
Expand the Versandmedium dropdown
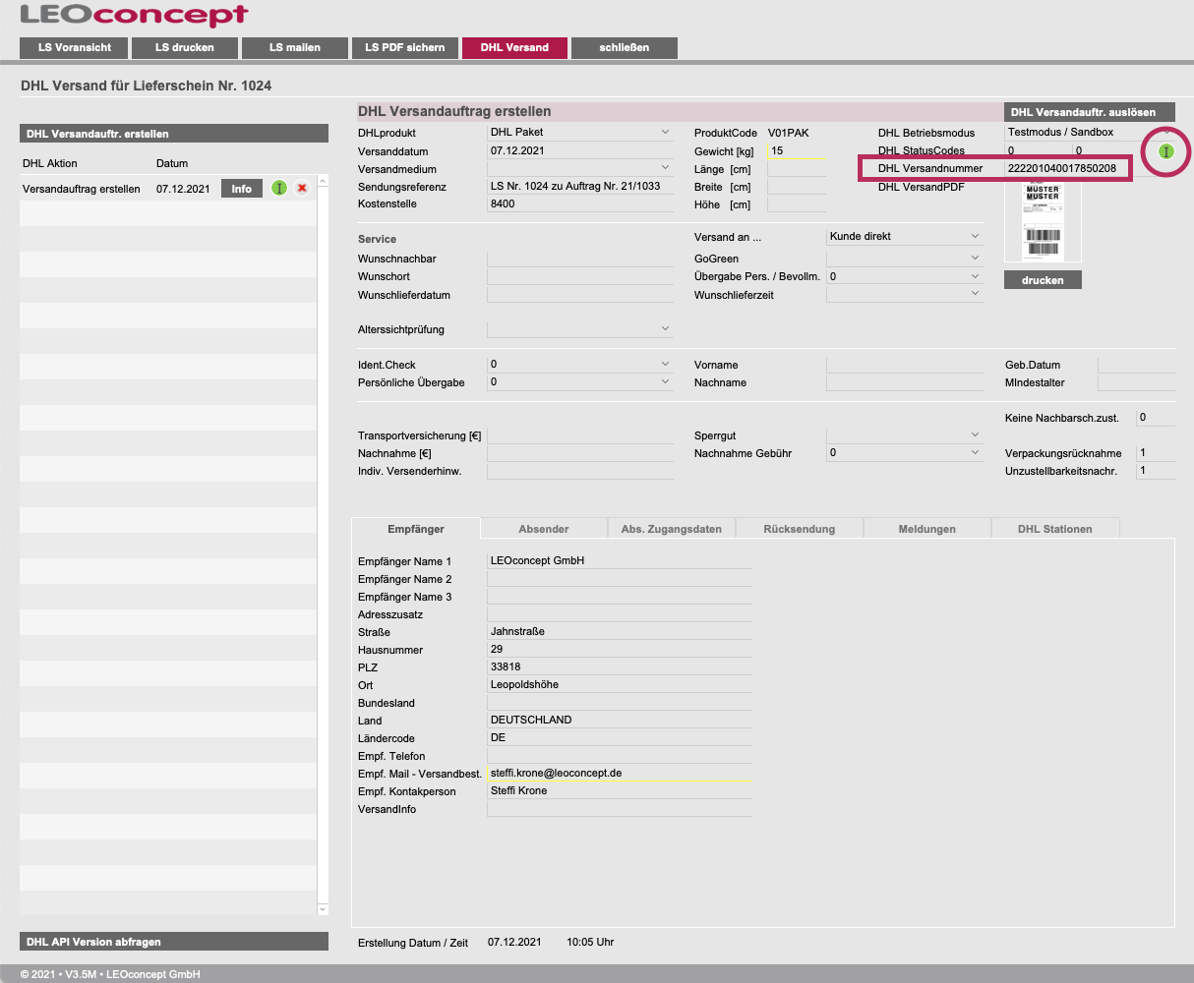580,168
